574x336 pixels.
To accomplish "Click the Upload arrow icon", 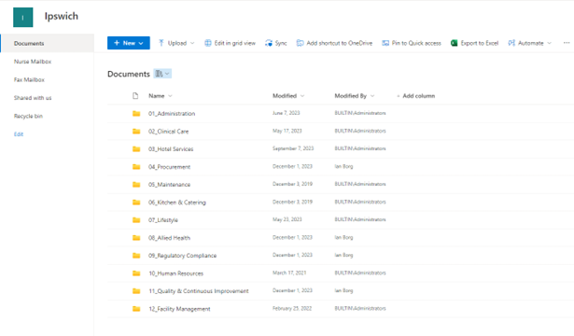I will pos(161,43).
